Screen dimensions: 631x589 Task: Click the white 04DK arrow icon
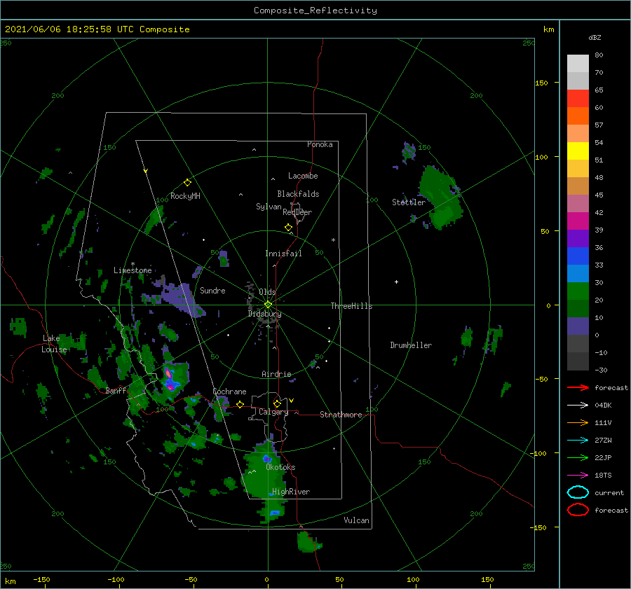tap(578, 406)
